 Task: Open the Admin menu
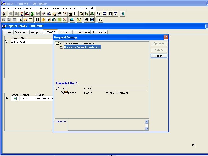click(x=55, y=8)
